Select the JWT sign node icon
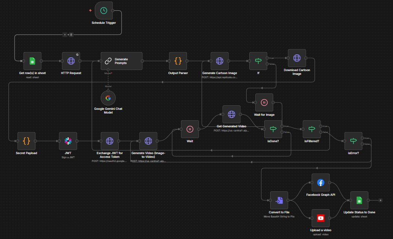The width and height of the screenshot is (393, 239). (x=68, y=141)
